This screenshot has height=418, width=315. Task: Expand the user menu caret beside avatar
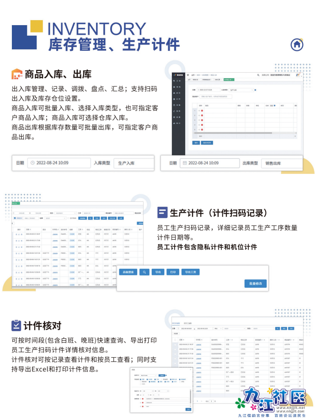302,76
